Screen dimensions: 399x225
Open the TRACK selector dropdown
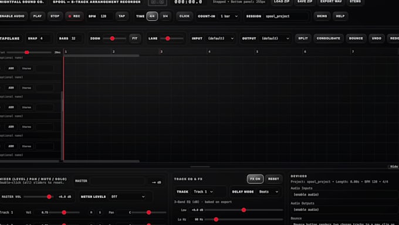pyautogui.click(x=204, y=192)
